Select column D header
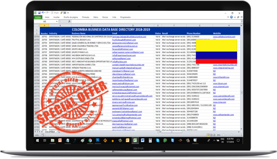The height and width of the screenshot is (159, 277). 133,25
